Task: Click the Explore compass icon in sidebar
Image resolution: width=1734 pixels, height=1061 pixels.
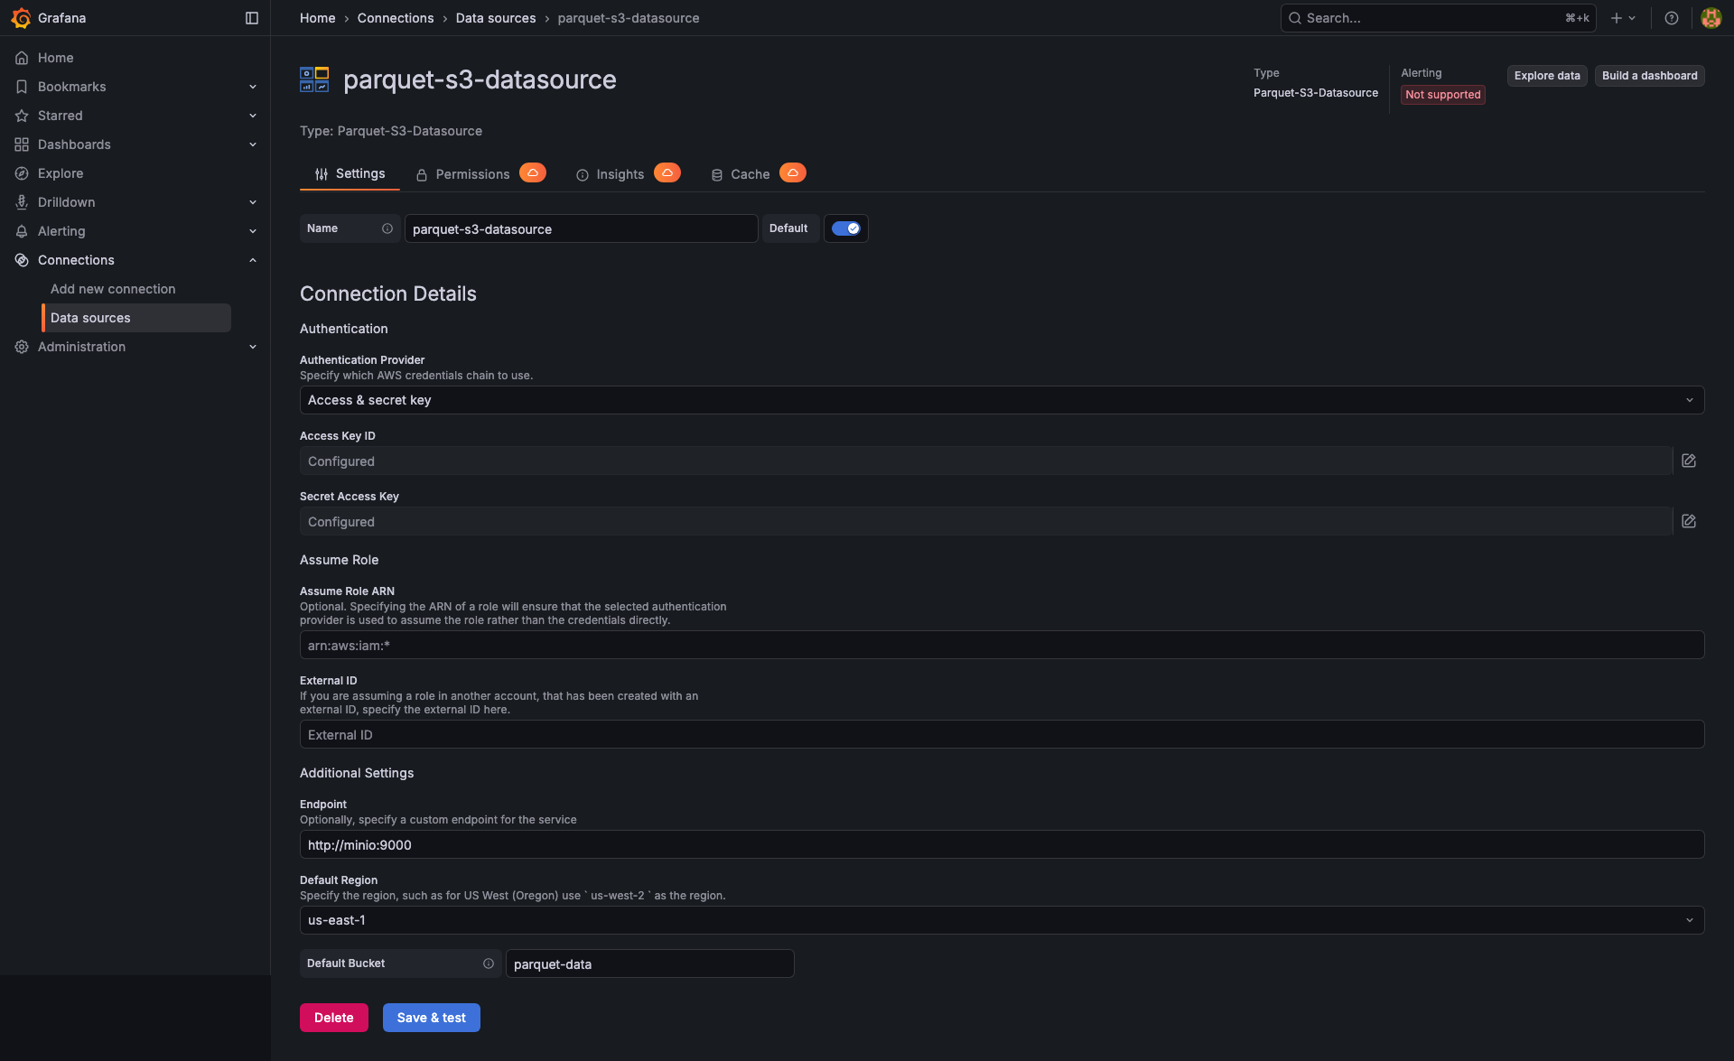Action: click(x=22, y=173)
